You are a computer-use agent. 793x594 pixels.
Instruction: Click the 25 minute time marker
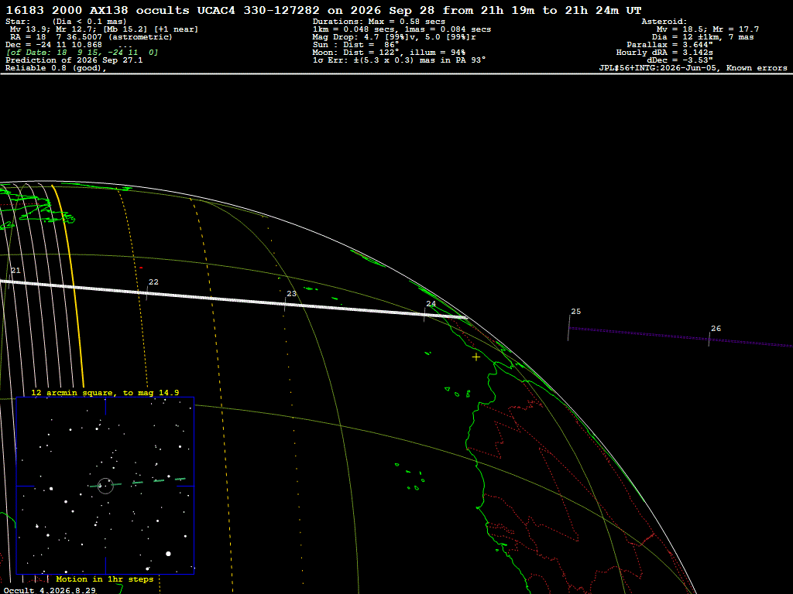tap(575, 312)
